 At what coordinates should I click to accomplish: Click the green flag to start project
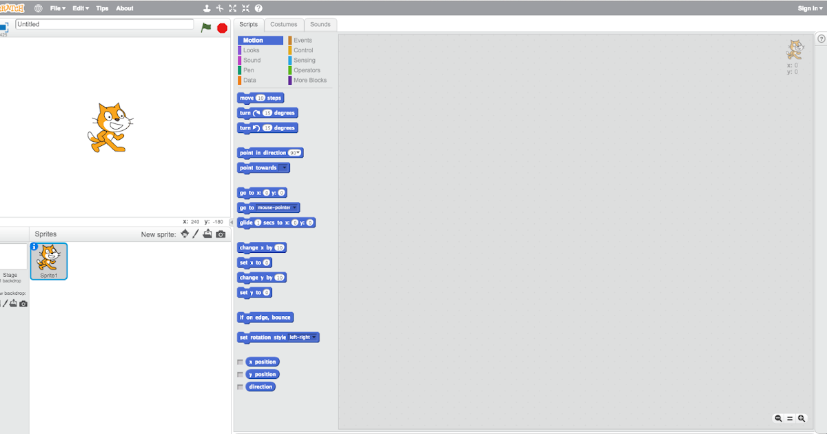pyautogui.click(x=205, y=27)
